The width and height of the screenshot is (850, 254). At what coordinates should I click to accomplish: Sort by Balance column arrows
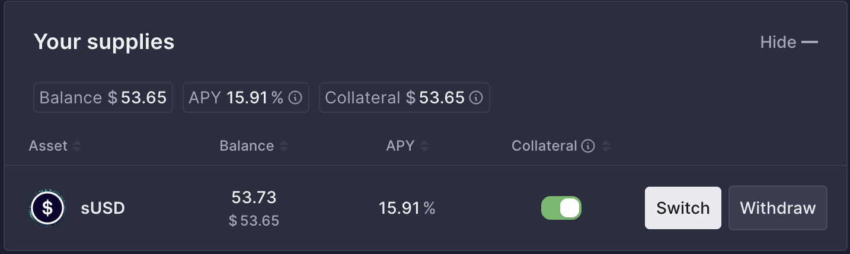click(284, 146)
